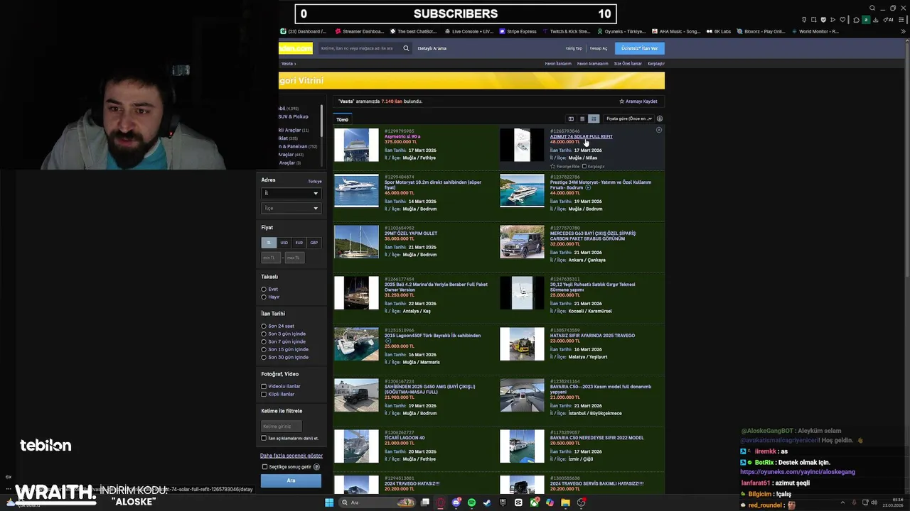Open the 'Fiyata göre' sort dropdown

pos(628,119)
